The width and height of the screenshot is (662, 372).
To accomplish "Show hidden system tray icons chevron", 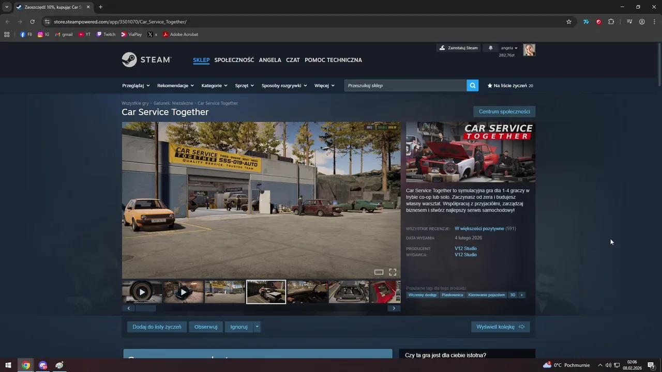I will [x=600, y=365].
